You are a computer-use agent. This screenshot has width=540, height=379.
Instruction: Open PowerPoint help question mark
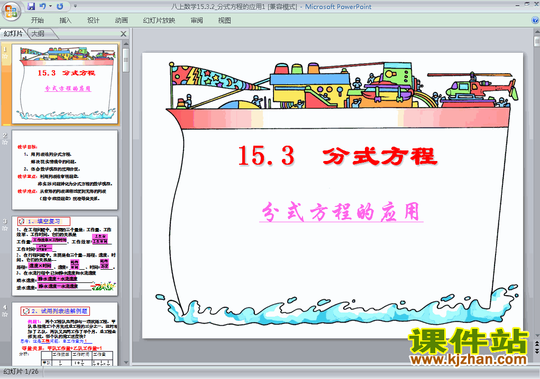pyautogui.click(x=535, y=20)
